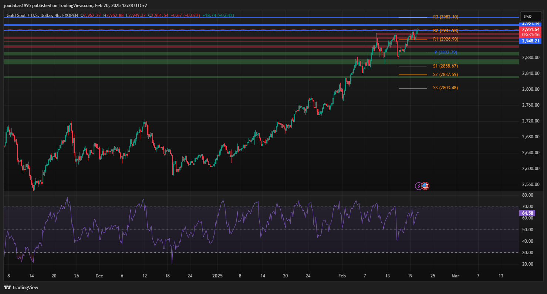The height and width of the screenshot is (294, 547).
Task: Click the US flag economic event icon
Action: pyautogui.click(x=425, y=186)
